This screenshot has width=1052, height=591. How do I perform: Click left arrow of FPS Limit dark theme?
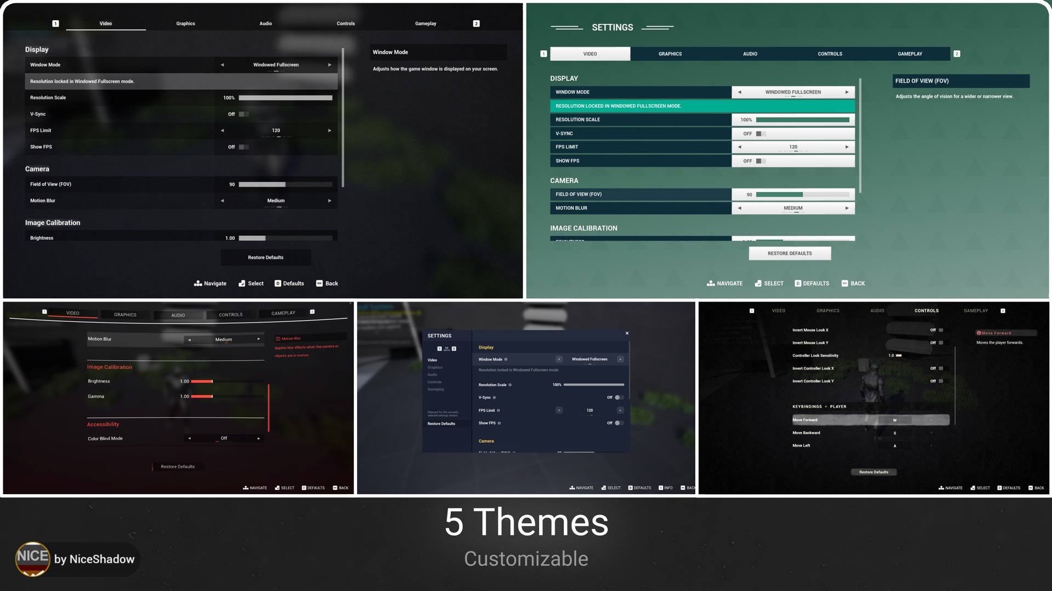coord(222,130)
